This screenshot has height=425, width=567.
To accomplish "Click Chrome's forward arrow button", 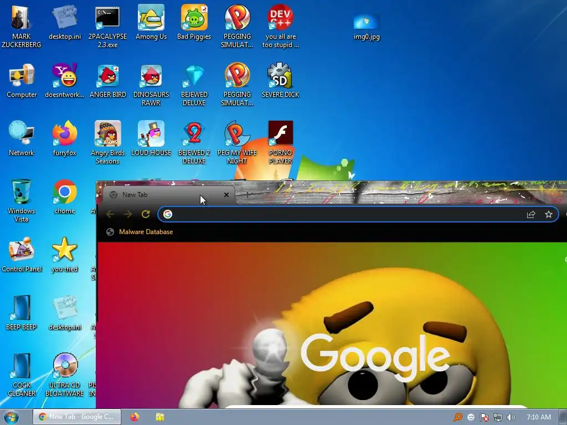I will point(128,214).
